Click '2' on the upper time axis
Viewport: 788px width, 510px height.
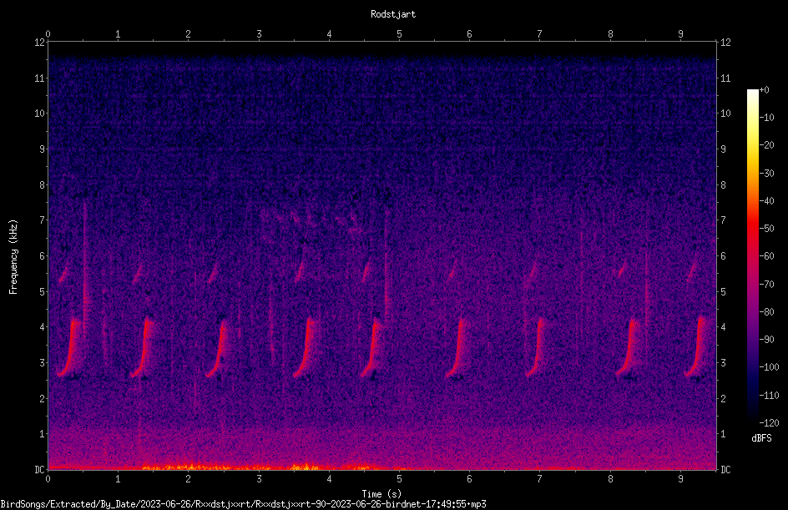[189, 34]
